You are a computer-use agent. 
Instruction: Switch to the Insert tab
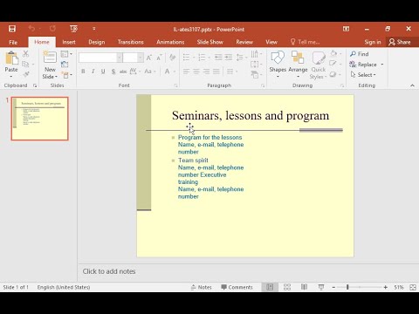[x=69, y=42]
